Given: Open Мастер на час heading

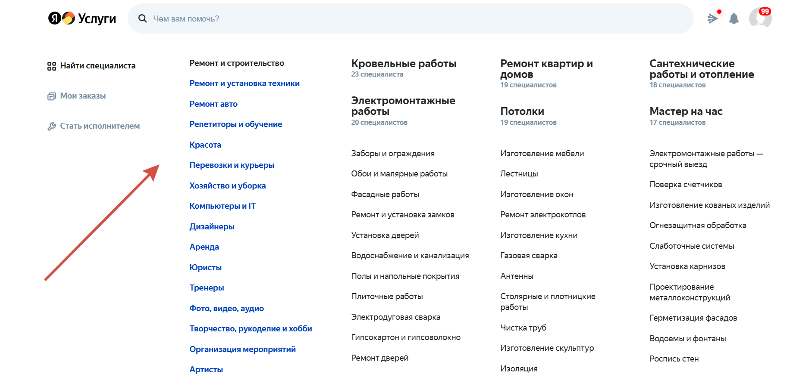Looking at the screenshot, I should (686, 111).
